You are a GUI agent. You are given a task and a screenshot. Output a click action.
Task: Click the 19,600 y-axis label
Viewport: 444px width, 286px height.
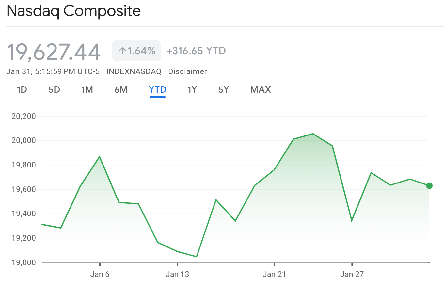[24, 189]
